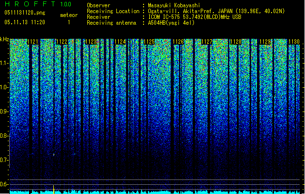Click the version number 1.0.0
This screenshot has width=305, height=194.
tap(66, 4)
